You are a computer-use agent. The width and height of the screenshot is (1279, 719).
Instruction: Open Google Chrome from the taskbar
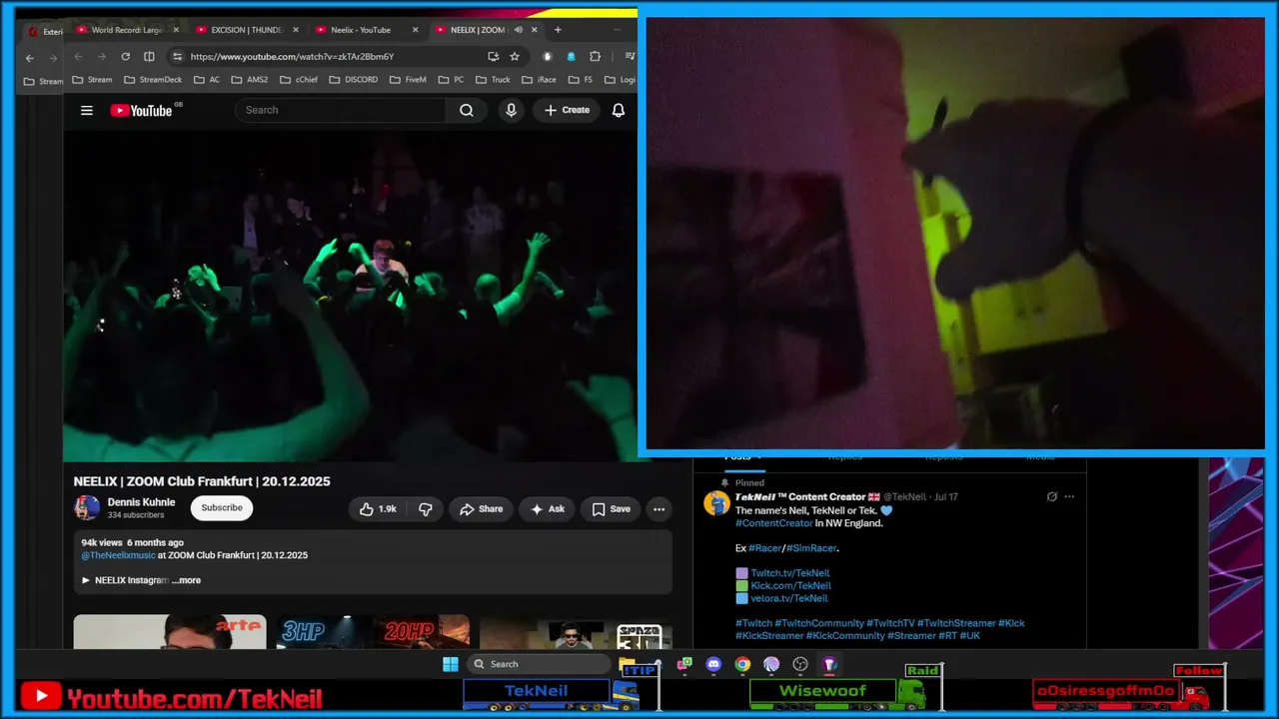pyautogui.click(x=742, y=664)
